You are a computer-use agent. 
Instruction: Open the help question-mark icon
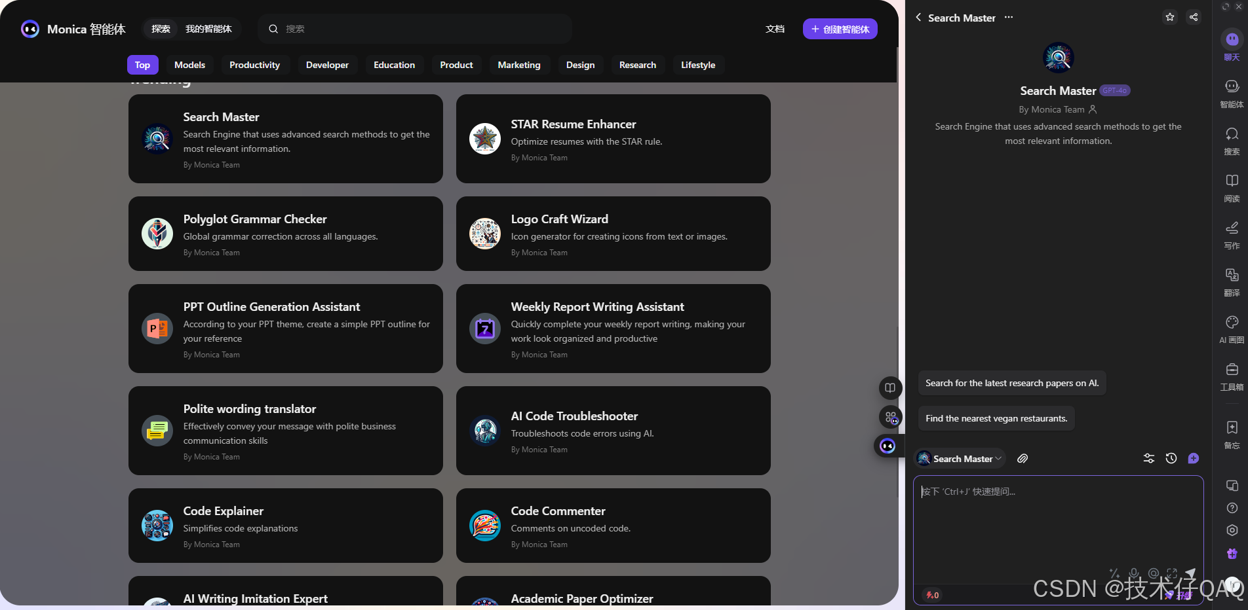point(1232,508)
